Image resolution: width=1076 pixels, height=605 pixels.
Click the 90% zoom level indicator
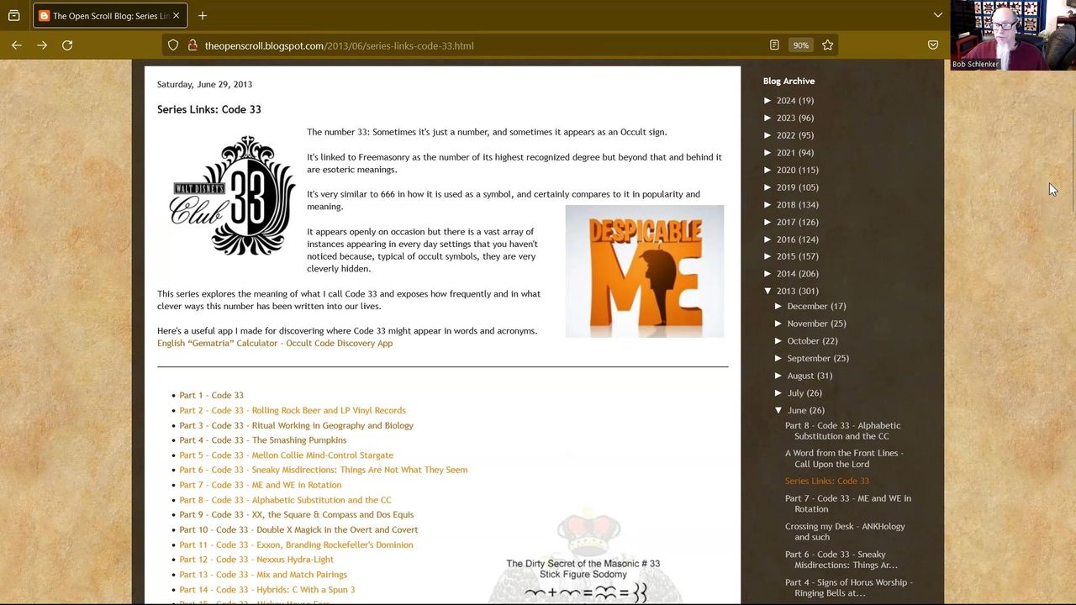coord(800,45)
